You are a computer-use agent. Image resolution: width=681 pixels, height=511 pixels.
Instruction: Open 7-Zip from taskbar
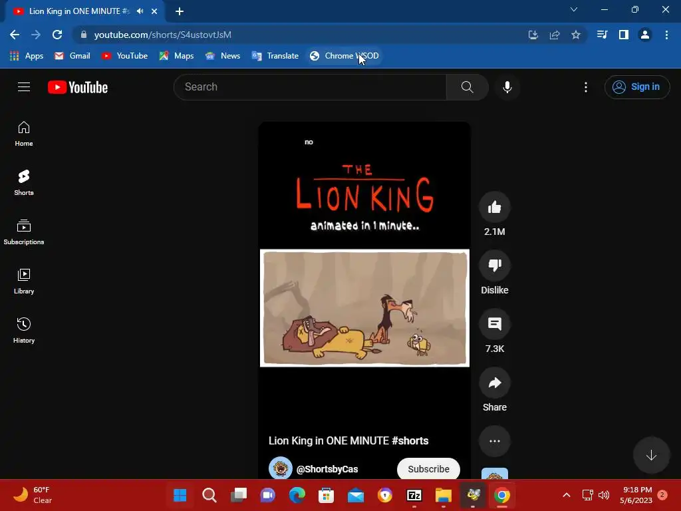point(414,495)
